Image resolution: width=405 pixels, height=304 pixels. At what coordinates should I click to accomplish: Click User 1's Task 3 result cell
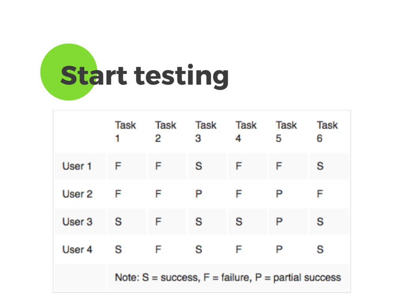(x=199, y=166)
